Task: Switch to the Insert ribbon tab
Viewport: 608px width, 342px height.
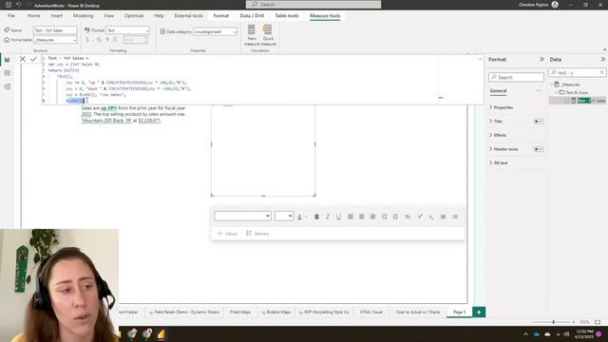Action: click(57, 16)
